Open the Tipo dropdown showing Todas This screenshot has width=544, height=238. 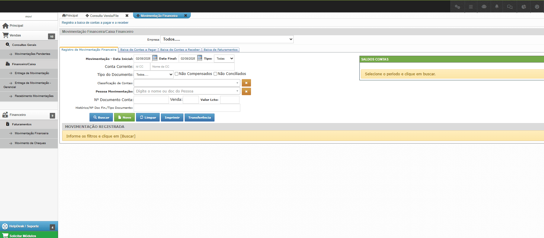[x=224, y=59]
